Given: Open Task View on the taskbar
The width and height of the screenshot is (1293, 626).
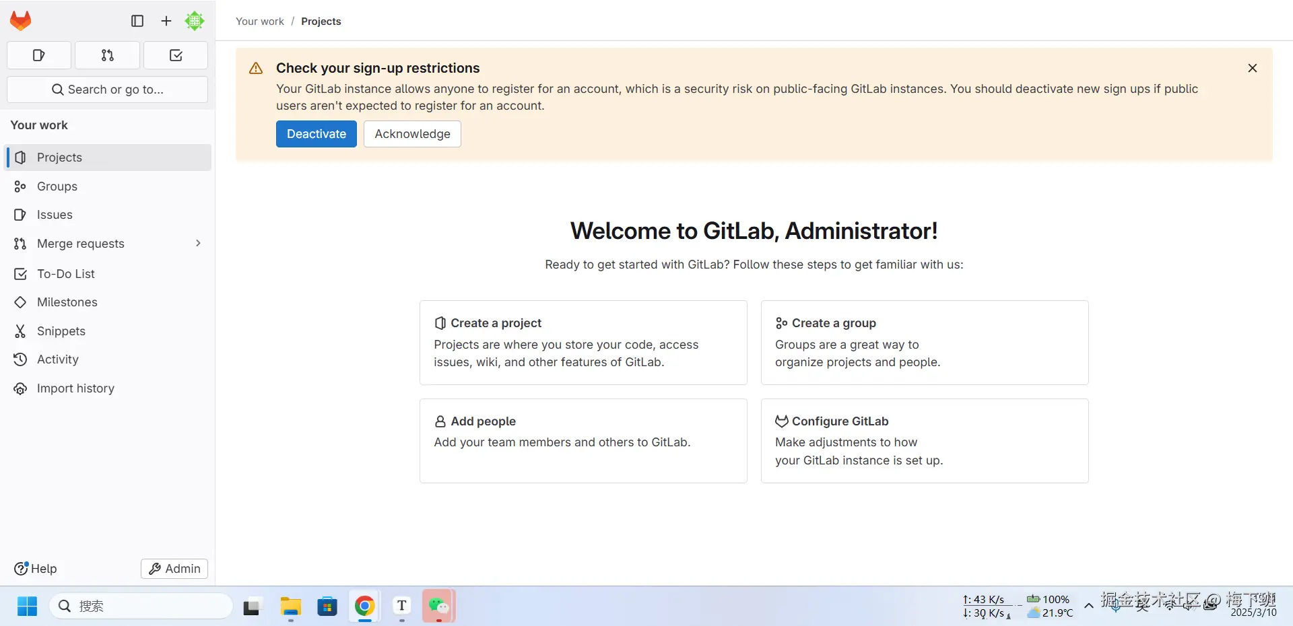Looking at the screenshot, I should [x=252, y=606].
